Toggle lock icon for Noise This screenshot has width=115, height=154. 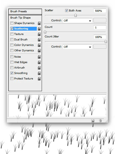click(x=39, y=57)
